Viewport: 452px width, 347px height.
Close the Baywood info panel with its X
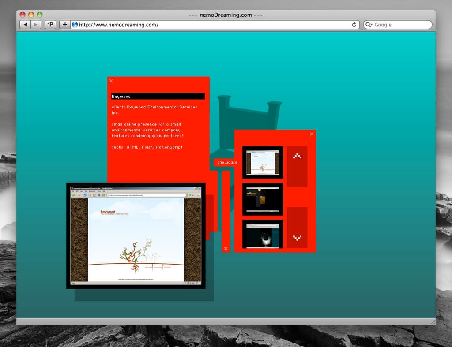(111, 81)
